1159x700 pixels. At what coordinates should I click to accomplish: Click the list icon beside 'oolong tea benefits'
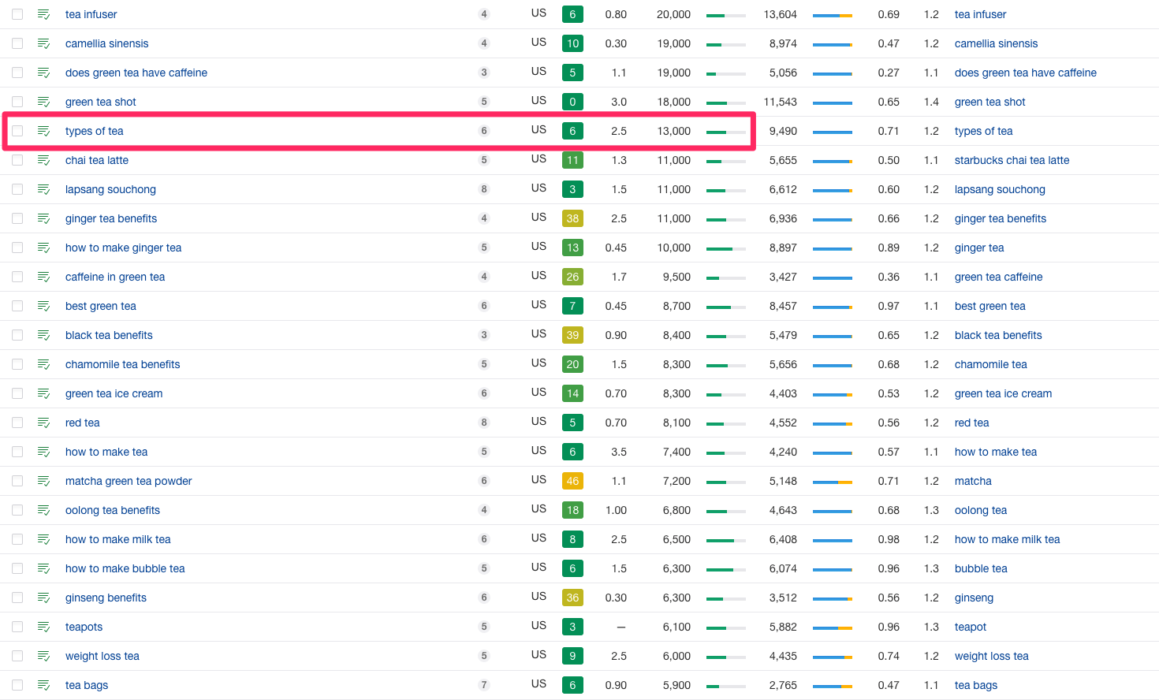point(44,510)
